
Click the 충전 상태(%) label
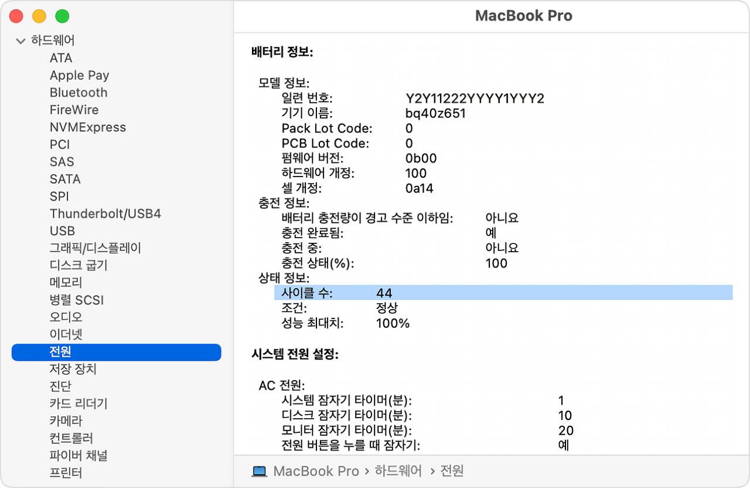coord(318,263)
